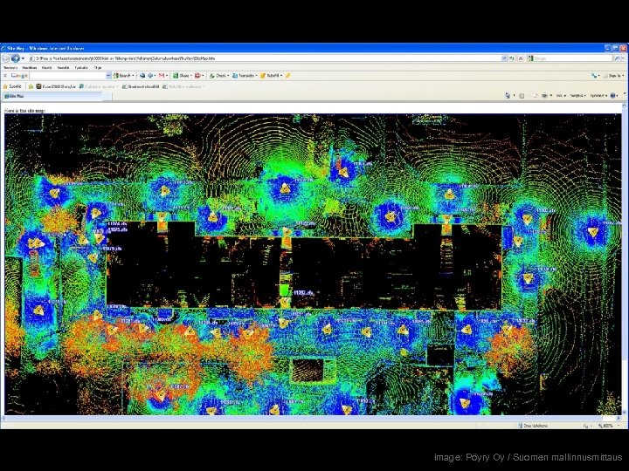This screenshot has height=471, width=629.
Task: Expand the Check button dropdown arrow
Action: click(x=228, y=76)
